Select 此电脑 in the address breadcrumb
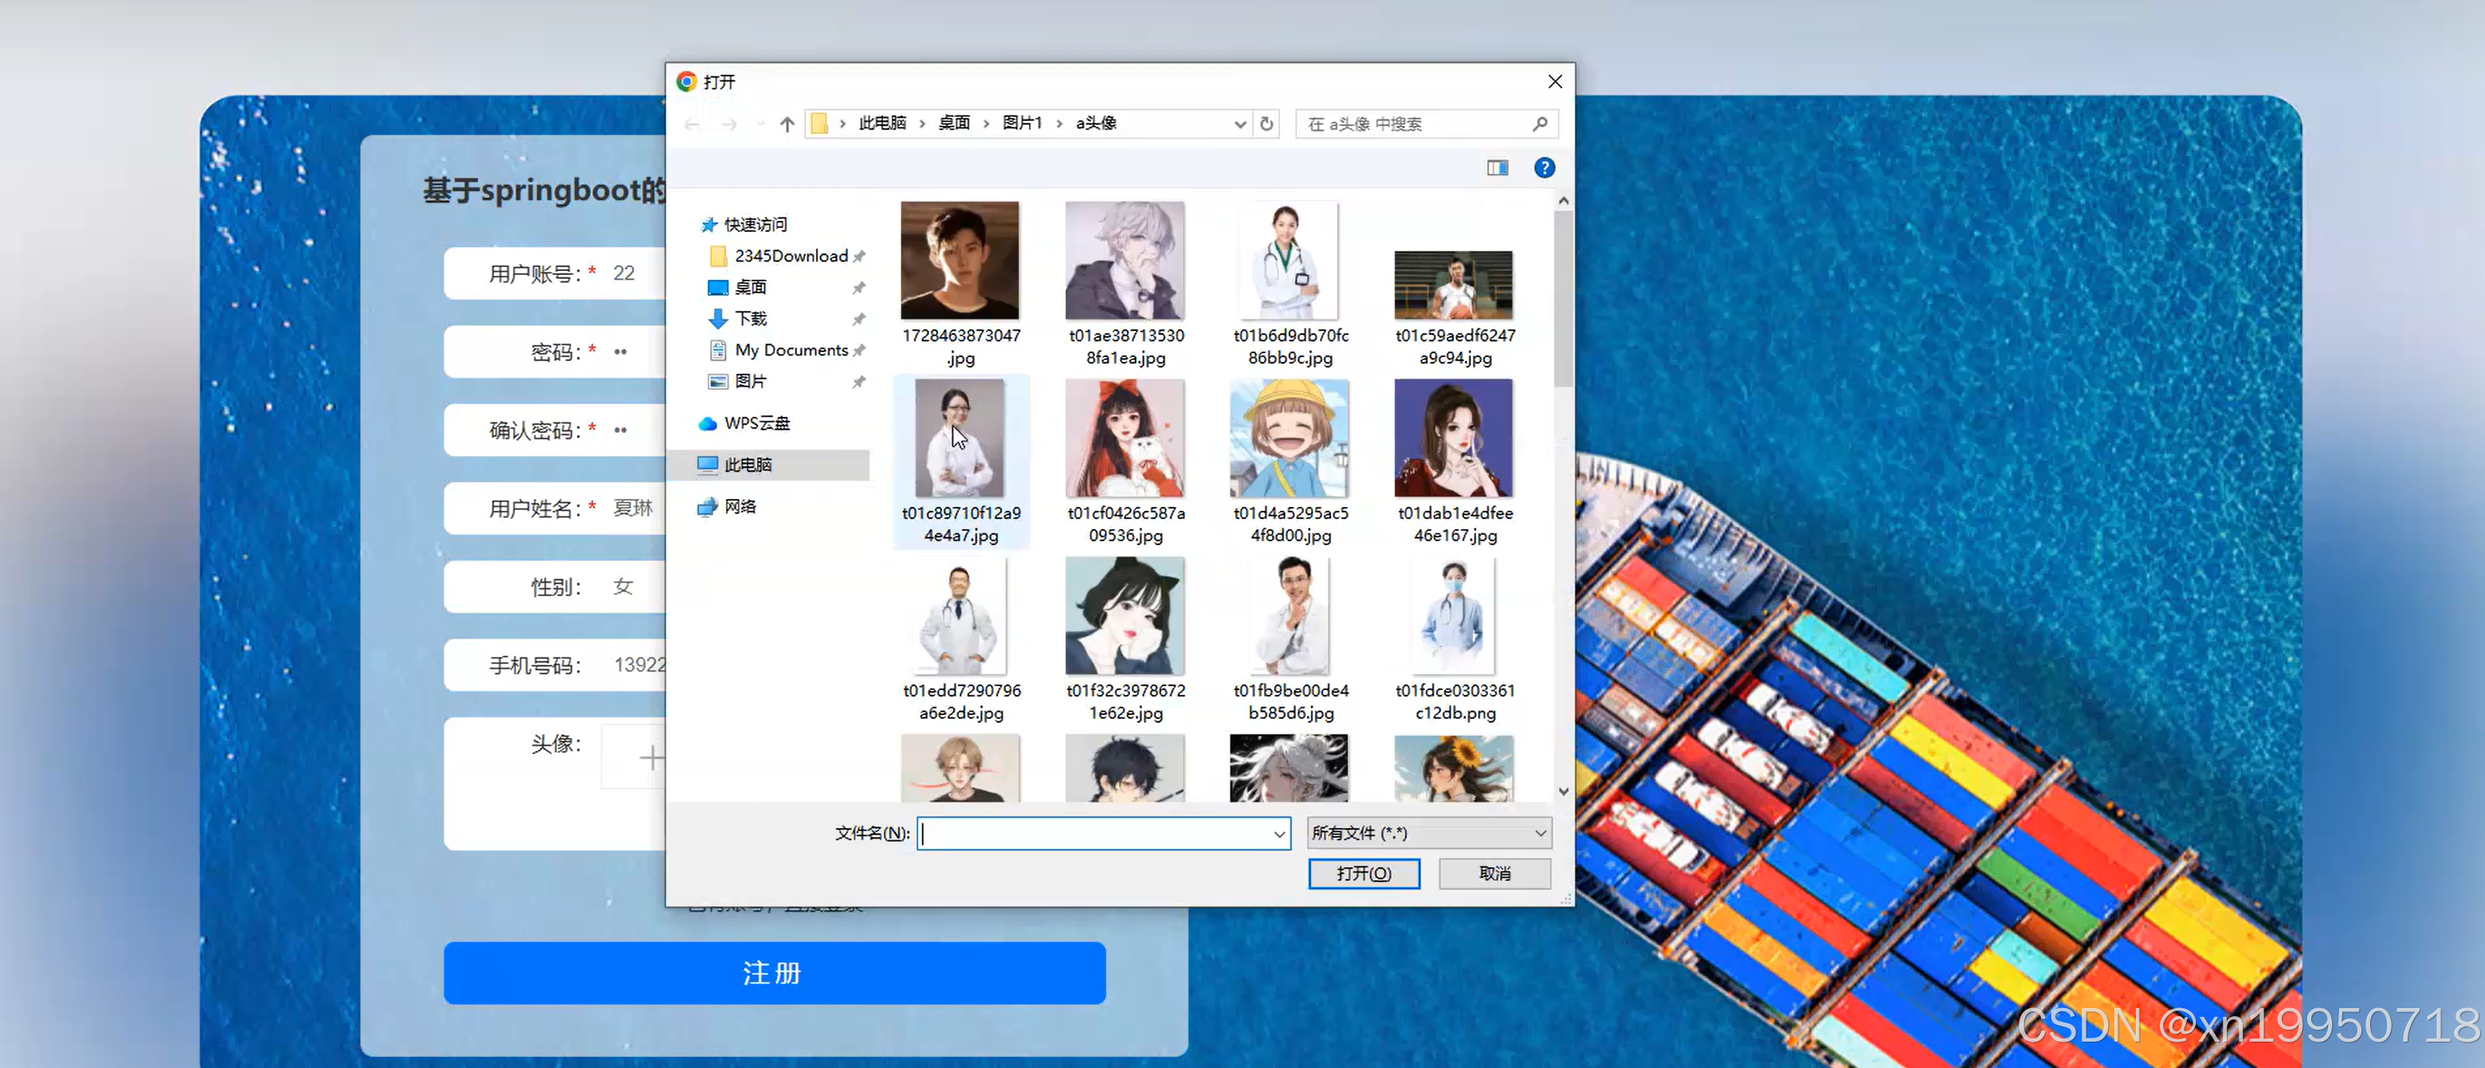The width and height of the screenshot is (2485, 1068). 883,124
